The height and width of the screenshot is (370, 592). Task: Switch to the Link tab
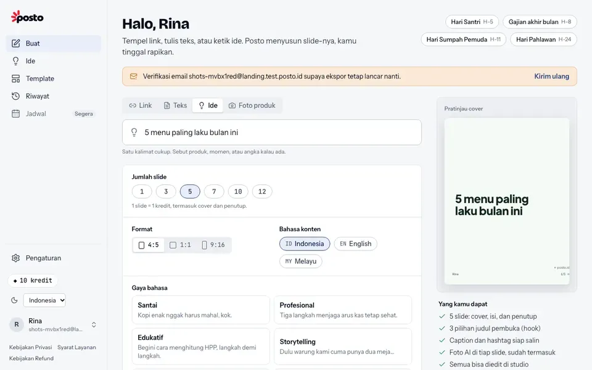click(x=141, y=105)
